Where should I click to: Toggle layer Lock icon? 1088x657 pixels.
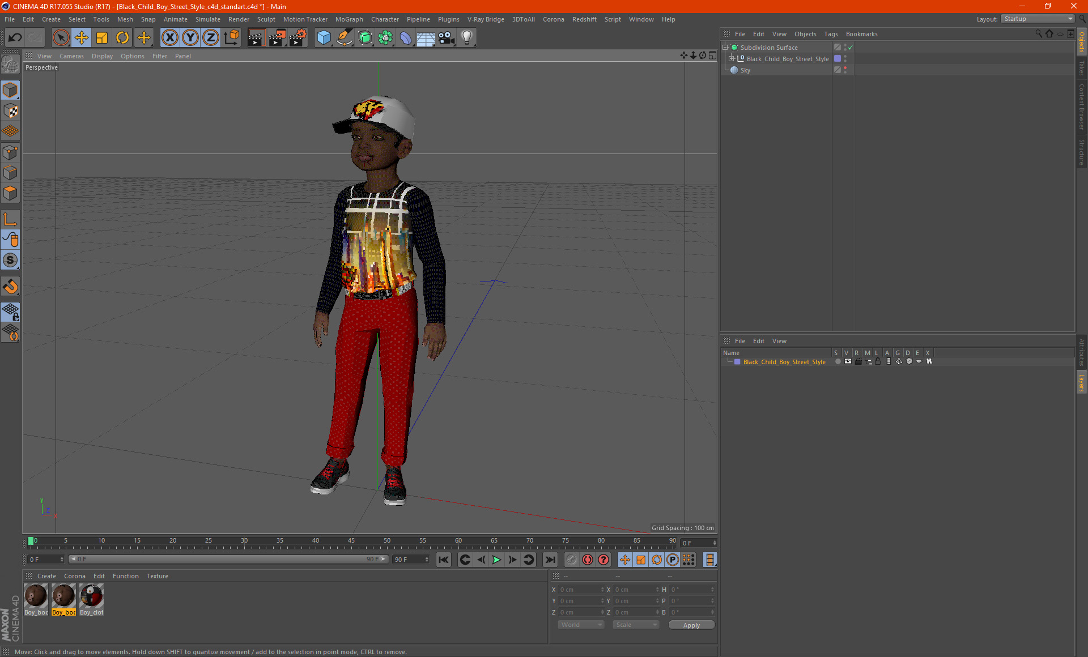[x=878, y=361]
